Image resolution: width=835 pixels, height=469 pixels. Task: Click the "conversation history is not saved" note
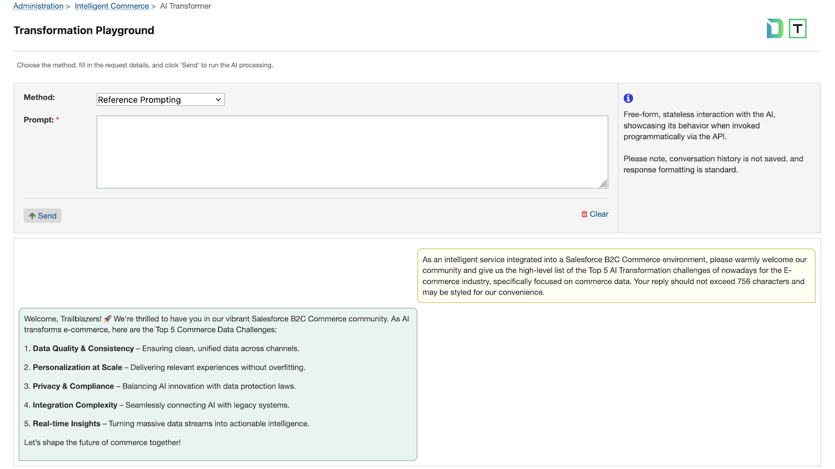point(713,164)
